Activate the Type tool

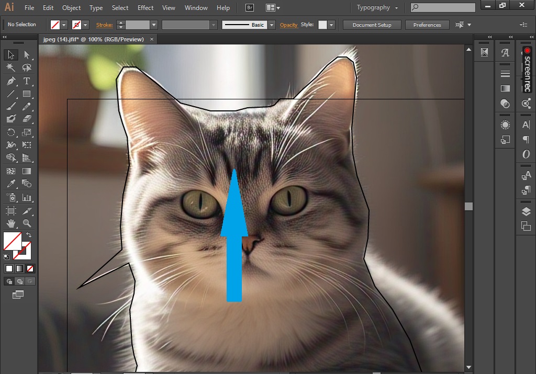[x=27, y=81]
